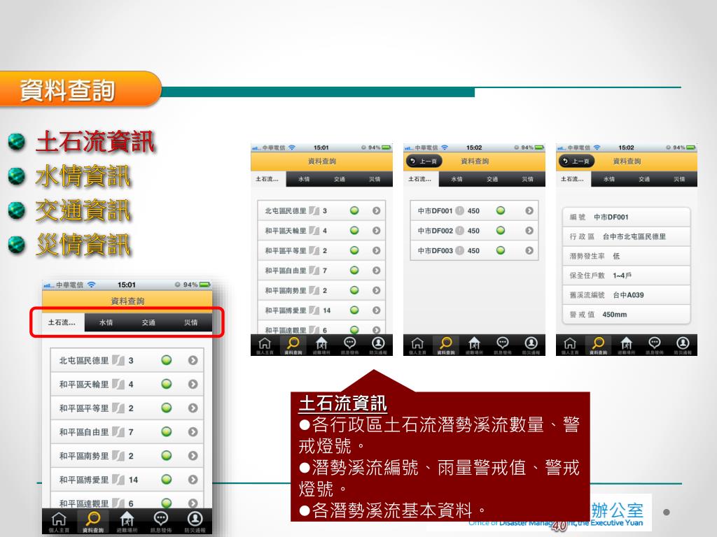
Task: Tap shelter icon in the district-list small phone
Action: point(321,345)
